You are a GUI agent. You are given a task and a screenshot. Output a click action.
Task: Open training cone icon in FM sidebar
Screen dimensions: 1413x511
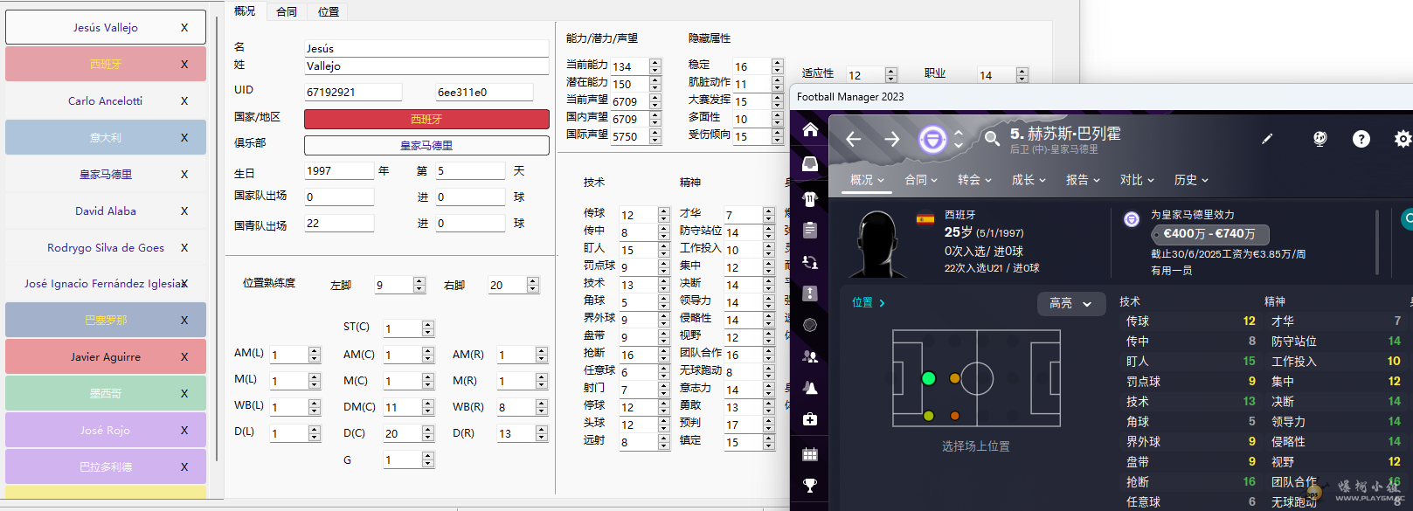810,388
